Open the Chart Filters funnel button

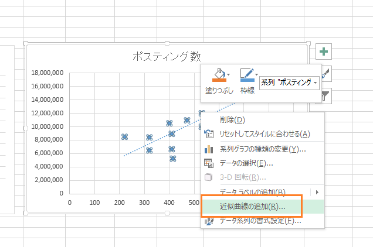[326, 96]
